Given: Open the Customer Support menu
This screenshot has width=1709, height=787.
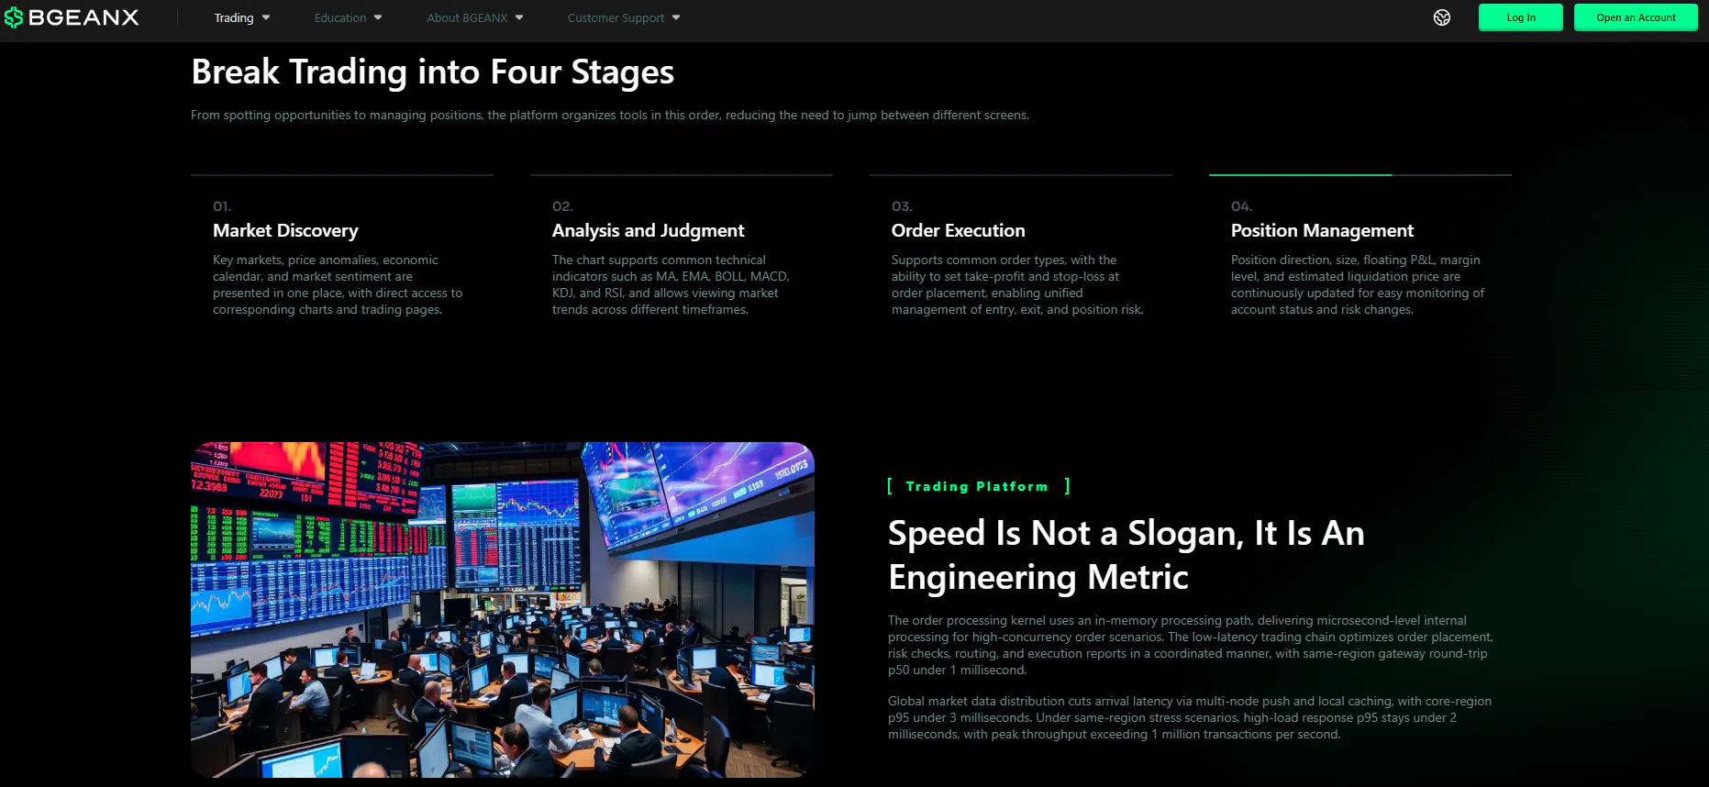Looking at the screenshot, I should (x=624, y=17).
